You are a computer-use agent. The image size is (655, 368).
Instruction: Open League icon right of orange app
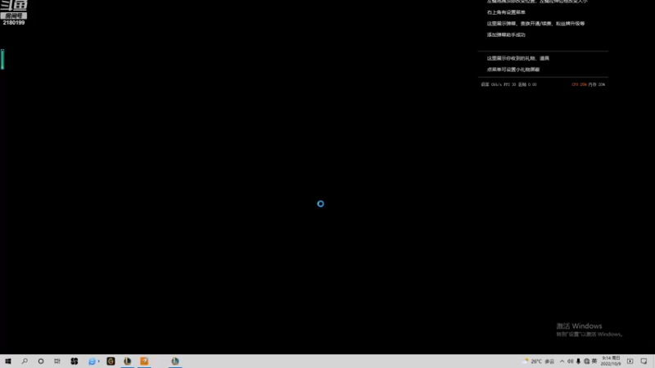click(175, 361)
